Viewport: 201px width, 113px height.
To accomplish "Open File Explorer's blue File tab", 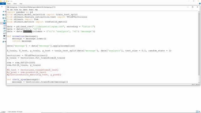I will (3, 4).
